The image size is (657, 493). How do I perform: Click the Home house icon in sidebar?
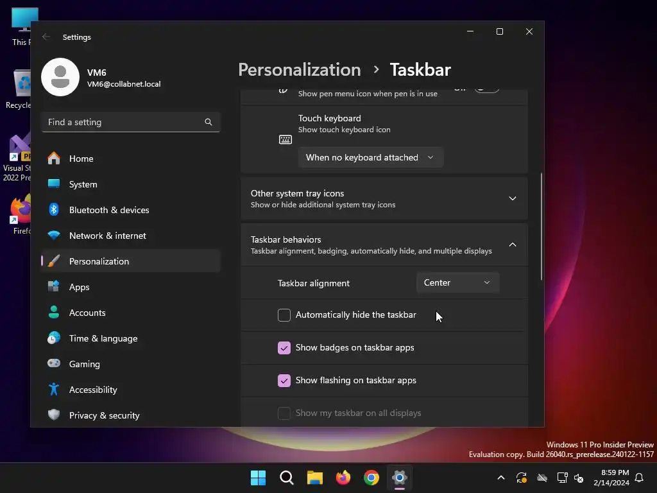(54, 159)
